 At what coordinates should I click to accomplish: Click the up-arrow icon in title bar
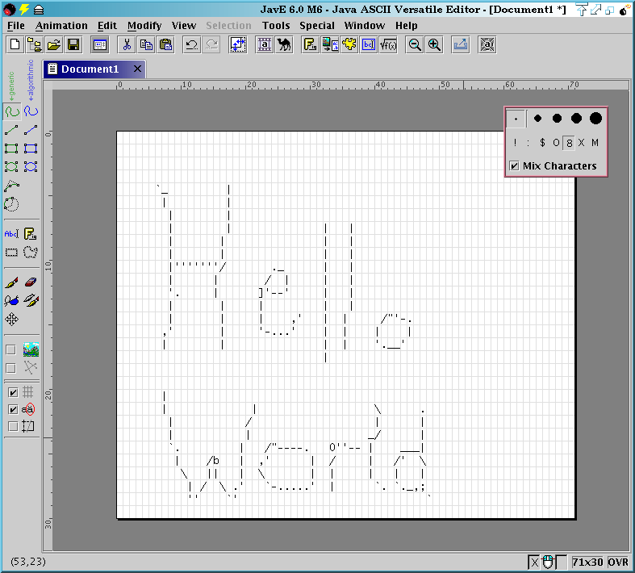[x=582, y=10]
